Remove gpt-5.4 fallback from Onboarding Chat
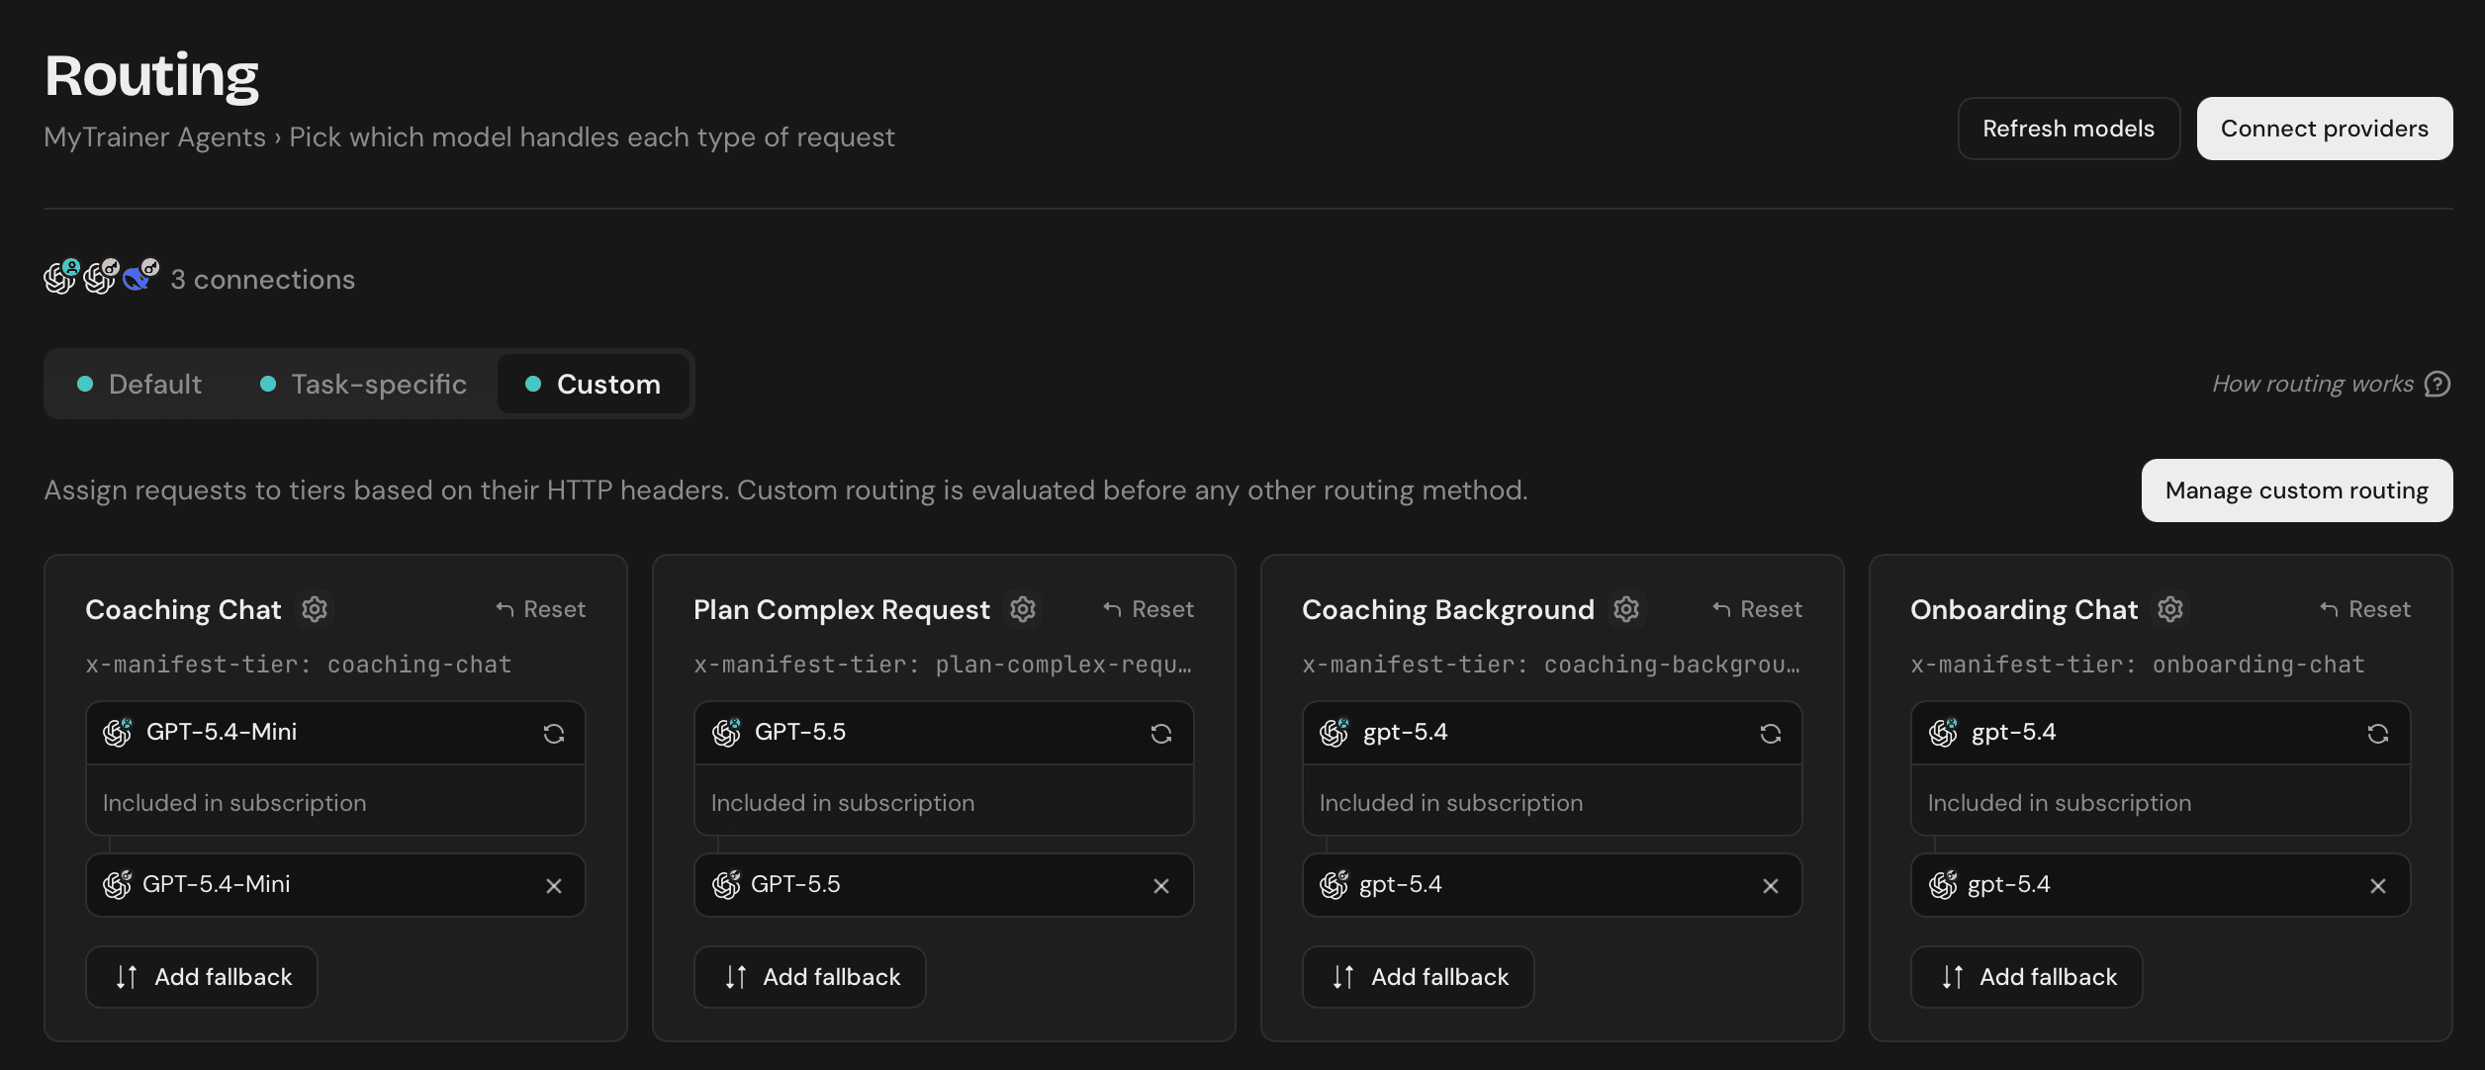 pyautogui.click(x=2378, y=886)
